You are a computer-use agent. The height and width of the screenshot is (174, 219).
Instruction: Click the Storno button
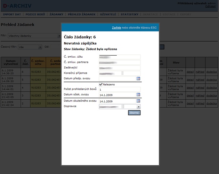point(134,113)
